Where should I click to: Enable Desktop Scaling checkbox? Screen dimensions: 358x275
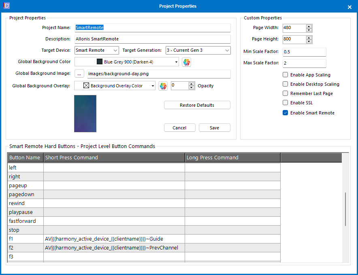(x=285, y=84)
